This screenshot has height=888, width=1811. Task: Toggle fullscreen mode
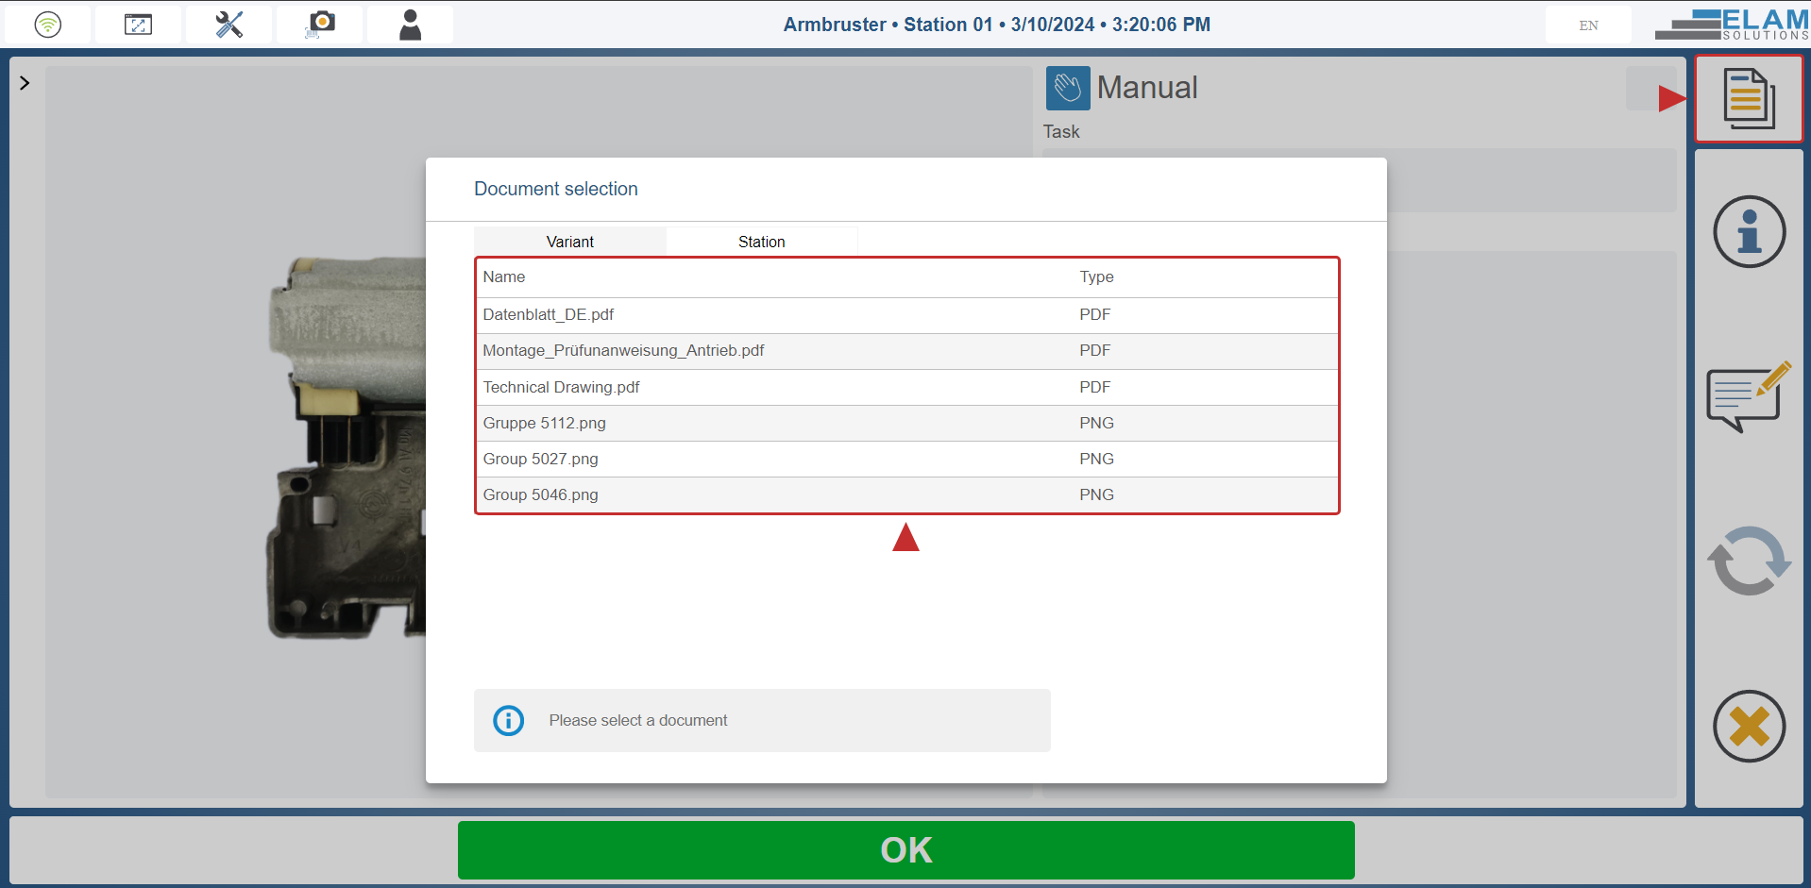pos(138,24)
